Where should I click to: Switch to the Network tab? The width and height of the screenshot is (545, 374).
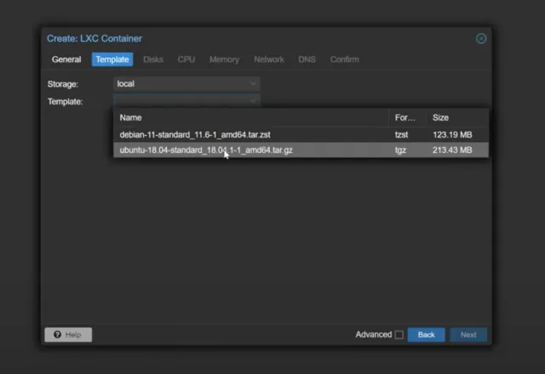coord(269,59)
